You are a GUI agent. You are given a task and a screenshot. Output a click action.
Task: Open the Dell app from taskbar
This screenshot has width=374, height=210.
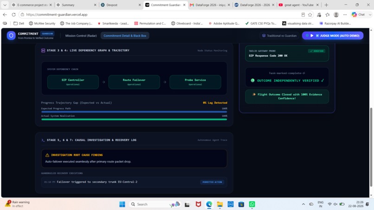(231, 204)
